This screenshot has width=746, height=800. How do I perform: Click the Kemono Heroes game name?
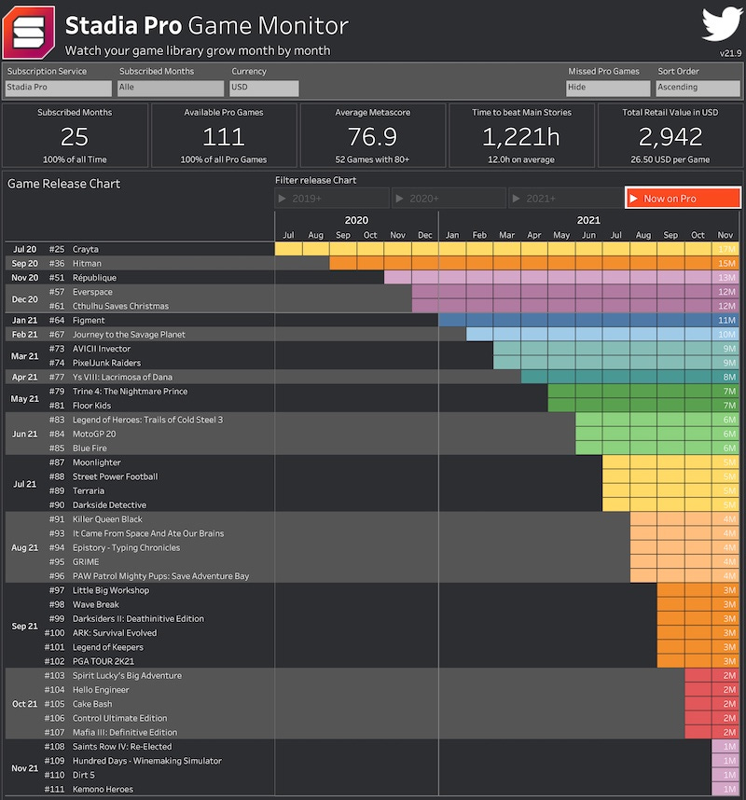[103, 790]
